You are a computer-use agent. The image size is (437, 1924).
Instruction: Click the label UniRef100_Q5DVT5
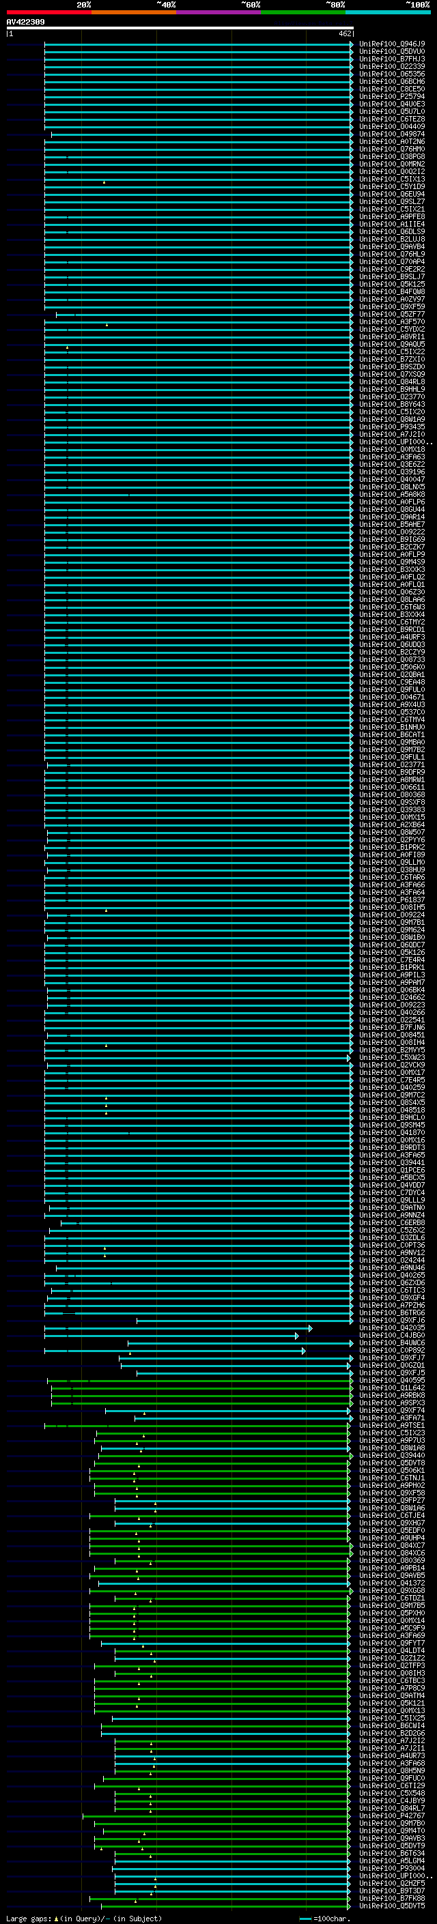[392, 1906]
